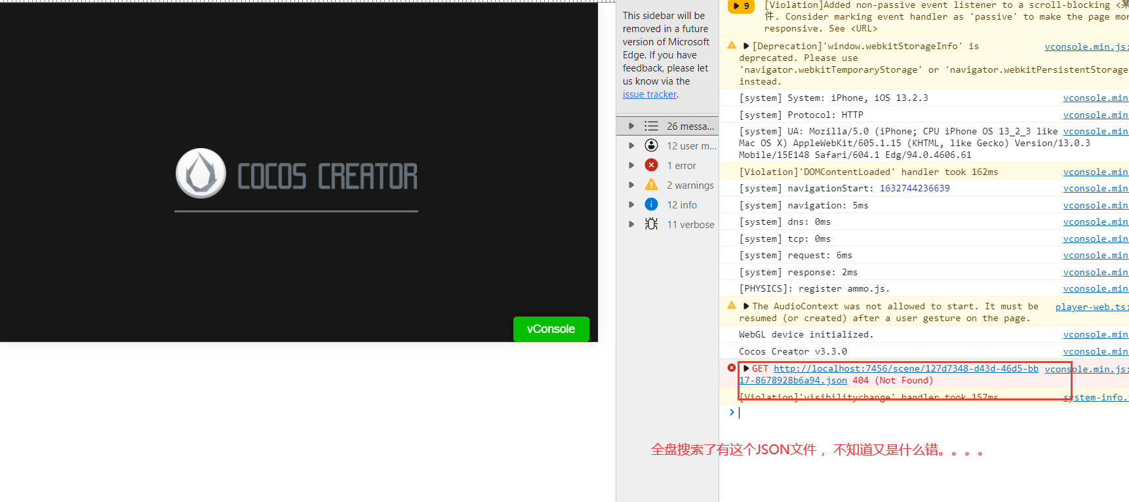Viewport: 1129px width, 502px height.
Task: Expand the 2 warnings group
Action: click(x=631, y=185)
